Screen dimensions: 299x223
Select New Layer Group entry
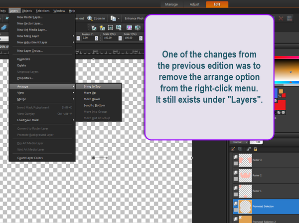click(x=42, y=51)
